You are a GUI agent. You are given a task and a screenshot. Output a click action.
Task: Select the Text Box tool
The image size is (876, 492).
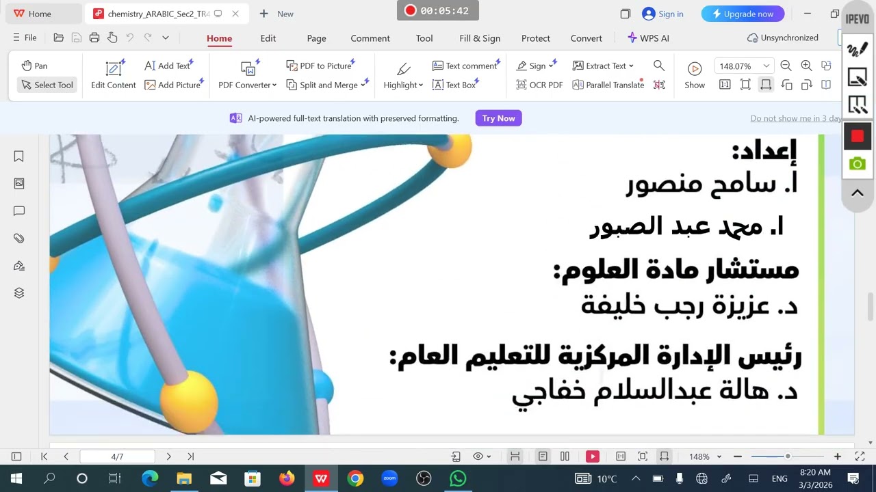455,85
